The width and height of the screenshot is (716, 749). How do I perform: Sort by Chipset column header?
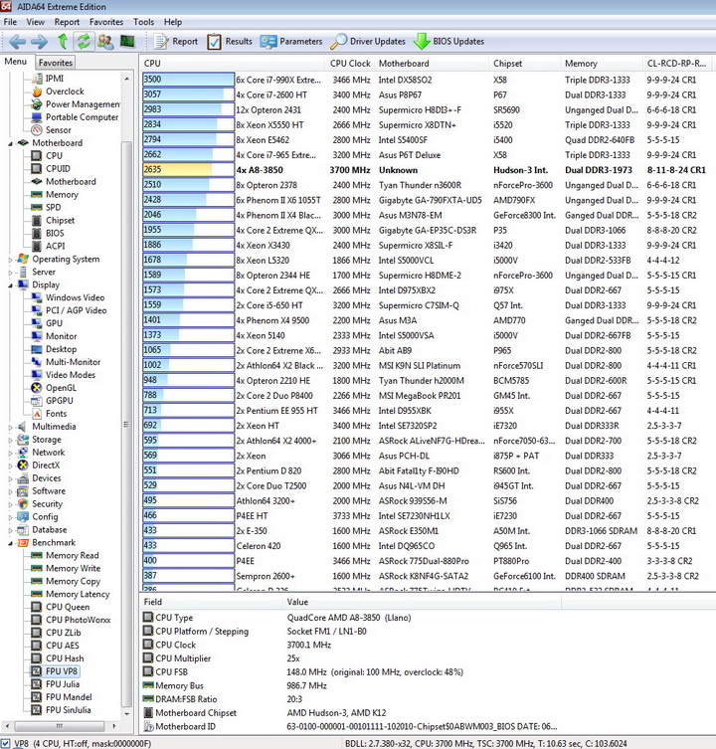524,63
